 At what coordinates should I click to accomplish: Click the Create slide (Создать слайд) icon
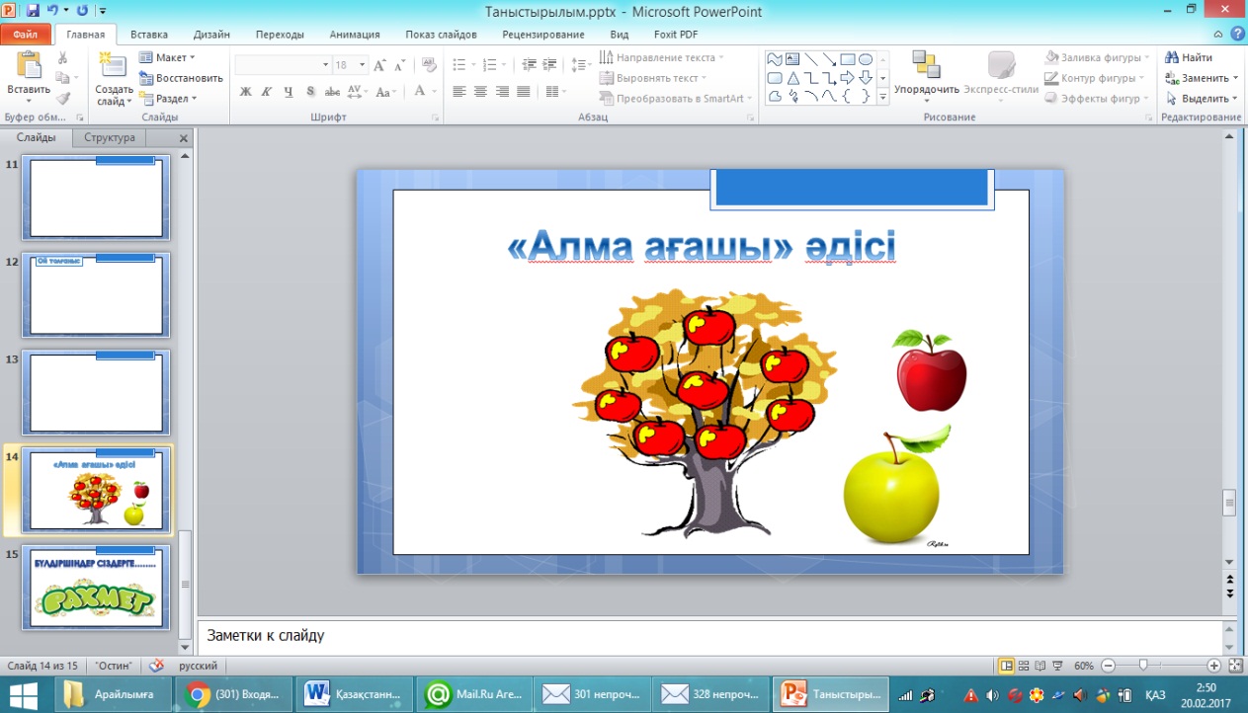(x=114, y=67)
